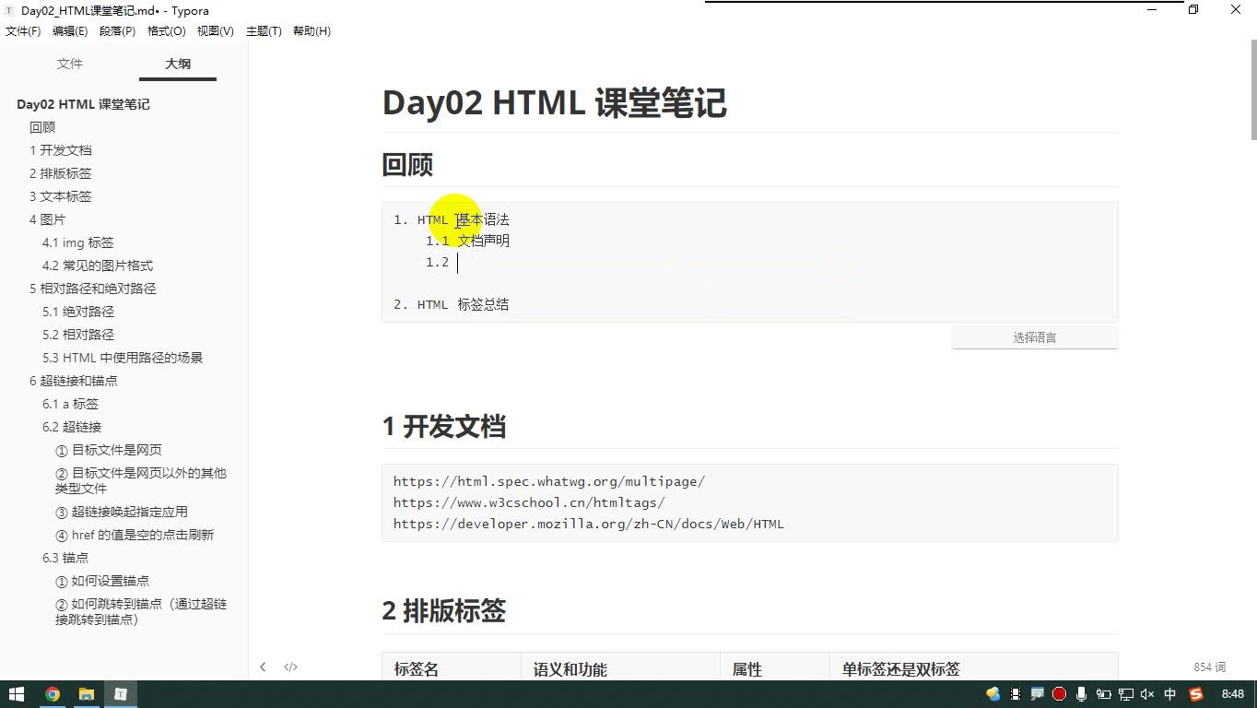
Task: Unmute the volume tray icon
Action: (x=1147, y=694)
